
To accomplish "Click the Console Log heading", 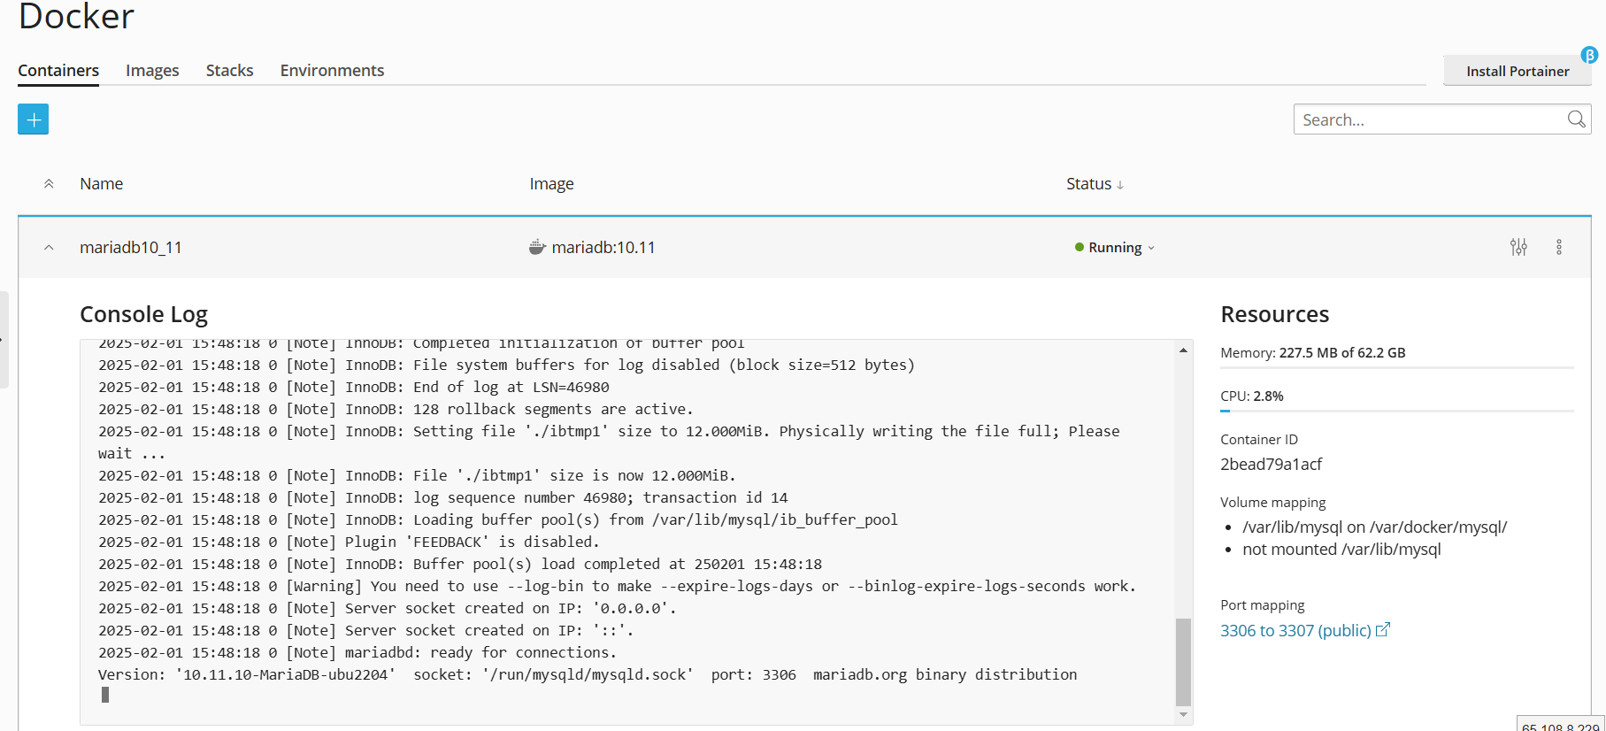I will (x=143, y=314).
